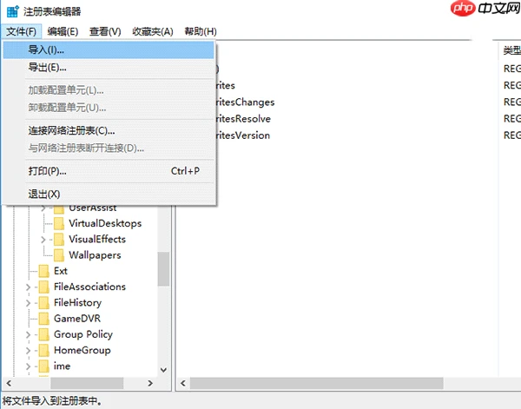Expand the Group Policy tree node
The width and height of the screenshot is (521, 409).
point(29,334)
